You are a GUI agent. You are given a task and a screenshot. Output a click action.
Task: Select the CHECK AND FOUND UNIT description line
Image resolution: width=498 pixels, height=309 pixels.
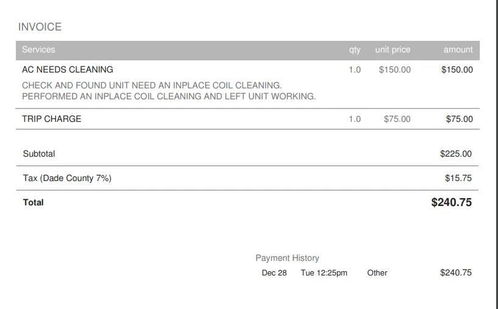pos(152,85)
